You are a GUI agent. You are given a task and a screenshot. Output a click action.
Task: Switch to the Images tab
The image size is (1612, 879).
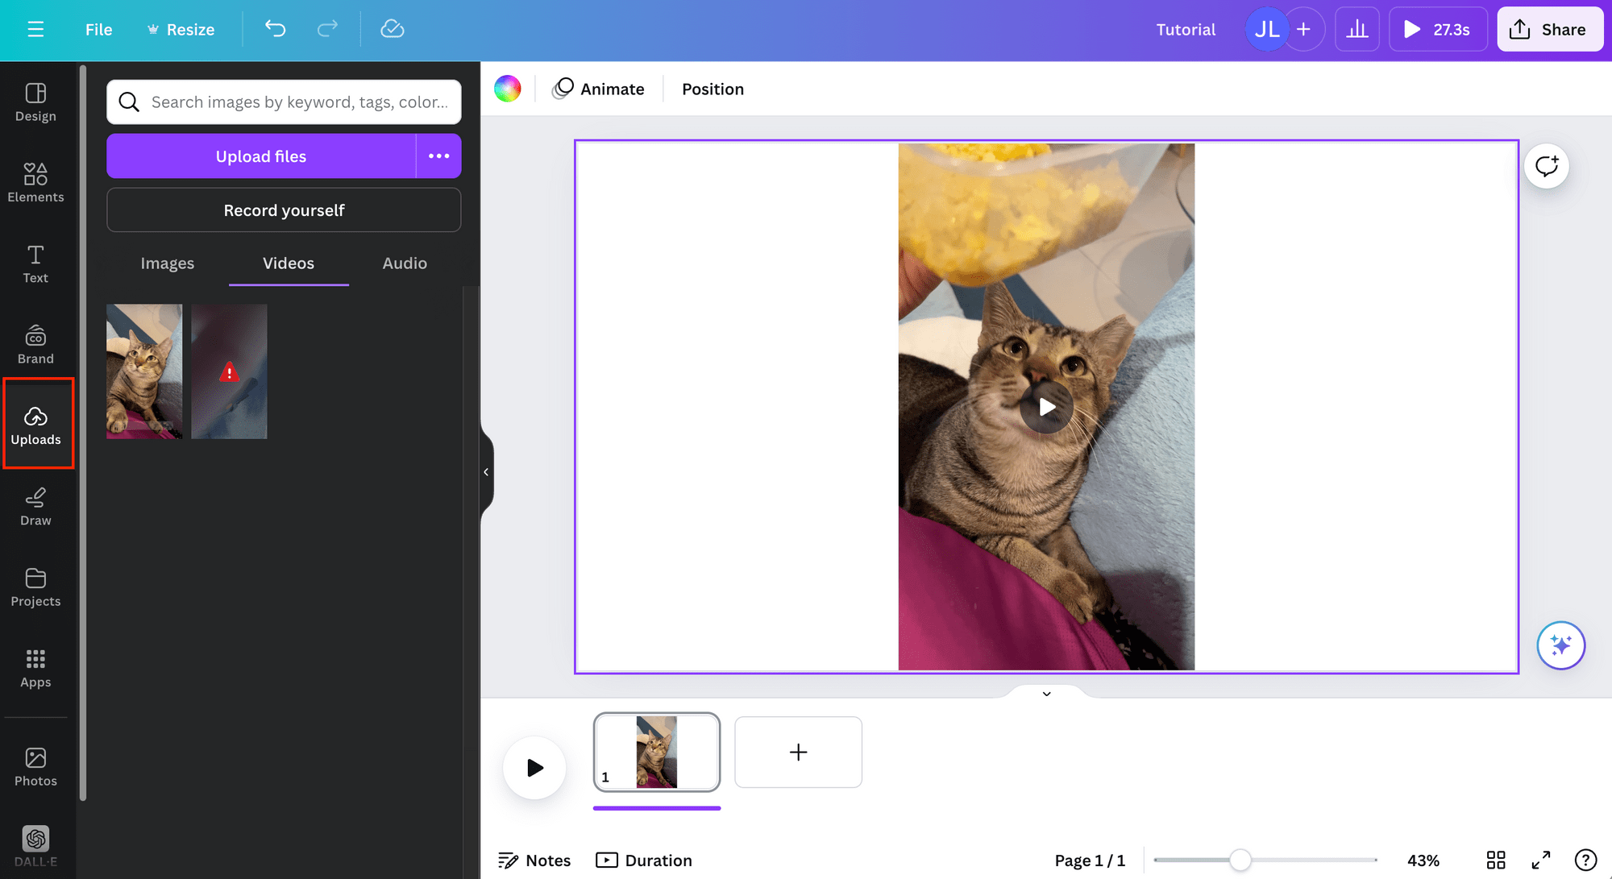[x=167, y=262]
